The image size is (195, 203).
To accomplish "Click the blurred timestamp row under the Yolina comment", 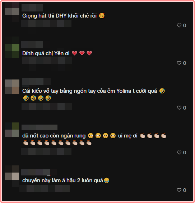I will pos(47,107).
